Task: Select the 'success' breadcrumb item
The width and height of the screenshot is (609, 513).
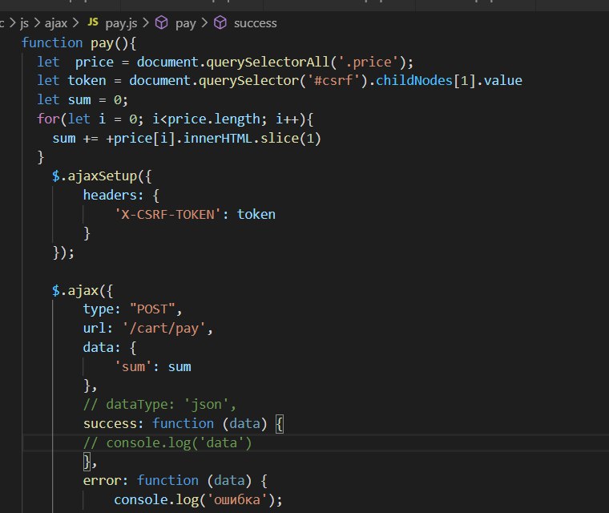Action: click(x=255, y=23)
